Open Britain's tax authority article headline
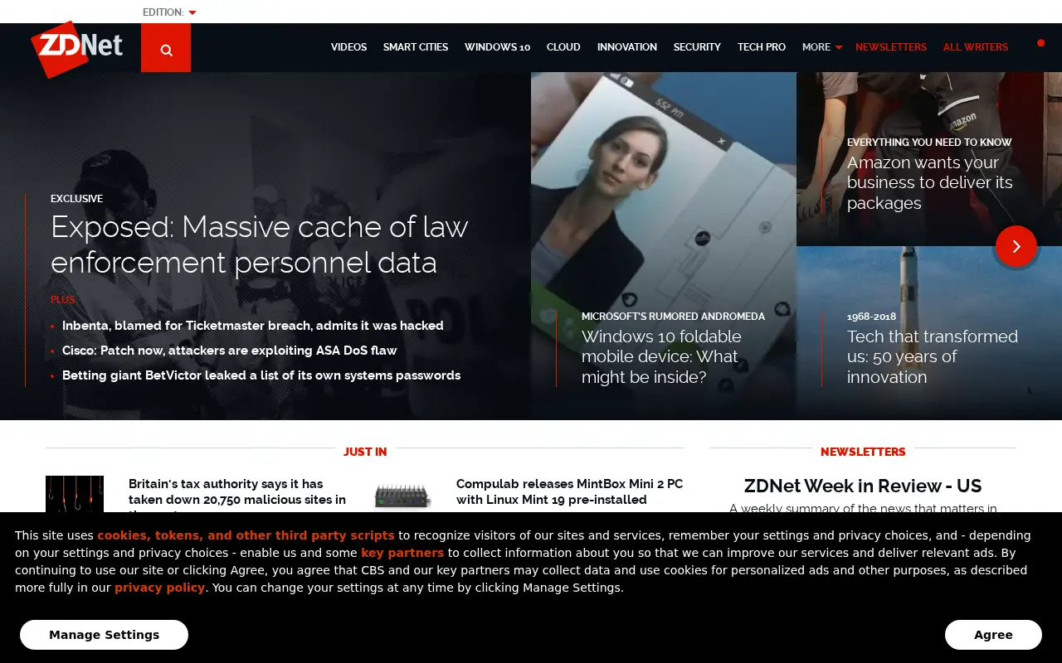The width and height of the screenshot is (1062, 663). [237, 495]
